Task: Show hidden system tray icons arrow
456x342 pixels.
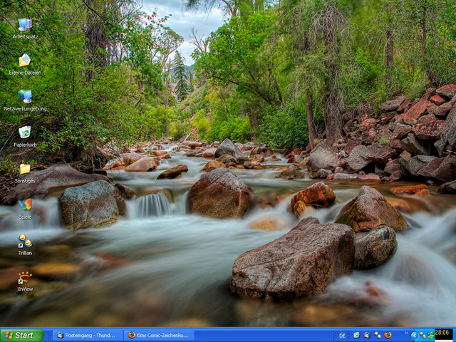Action: click(x=414, y=335)
